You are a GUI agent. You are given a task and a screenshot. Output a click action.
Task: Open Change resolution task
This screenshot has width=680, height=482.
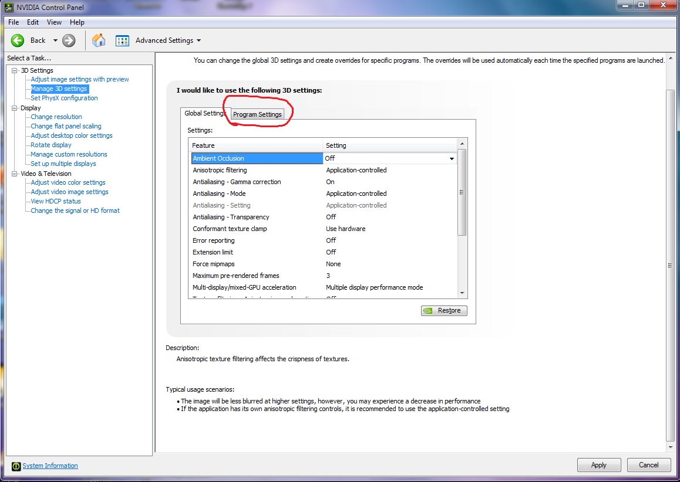click(56, 117)
